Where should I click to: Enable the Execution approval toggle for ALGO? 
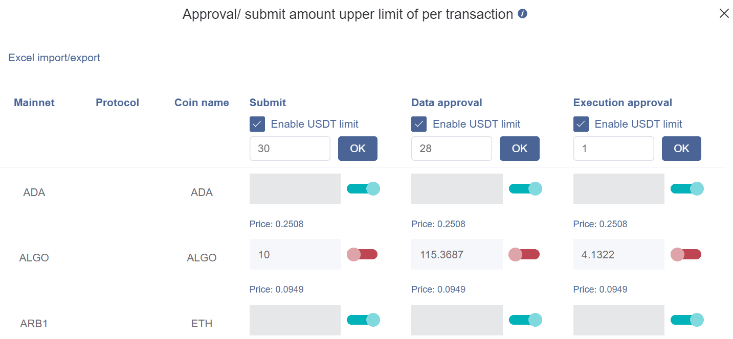tap(687, 254)
